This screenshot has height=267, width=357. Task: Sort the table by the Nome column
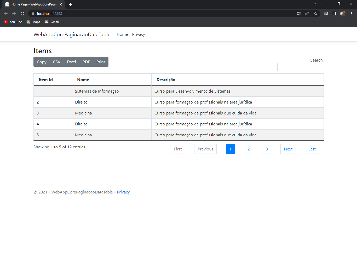point(83,80)
